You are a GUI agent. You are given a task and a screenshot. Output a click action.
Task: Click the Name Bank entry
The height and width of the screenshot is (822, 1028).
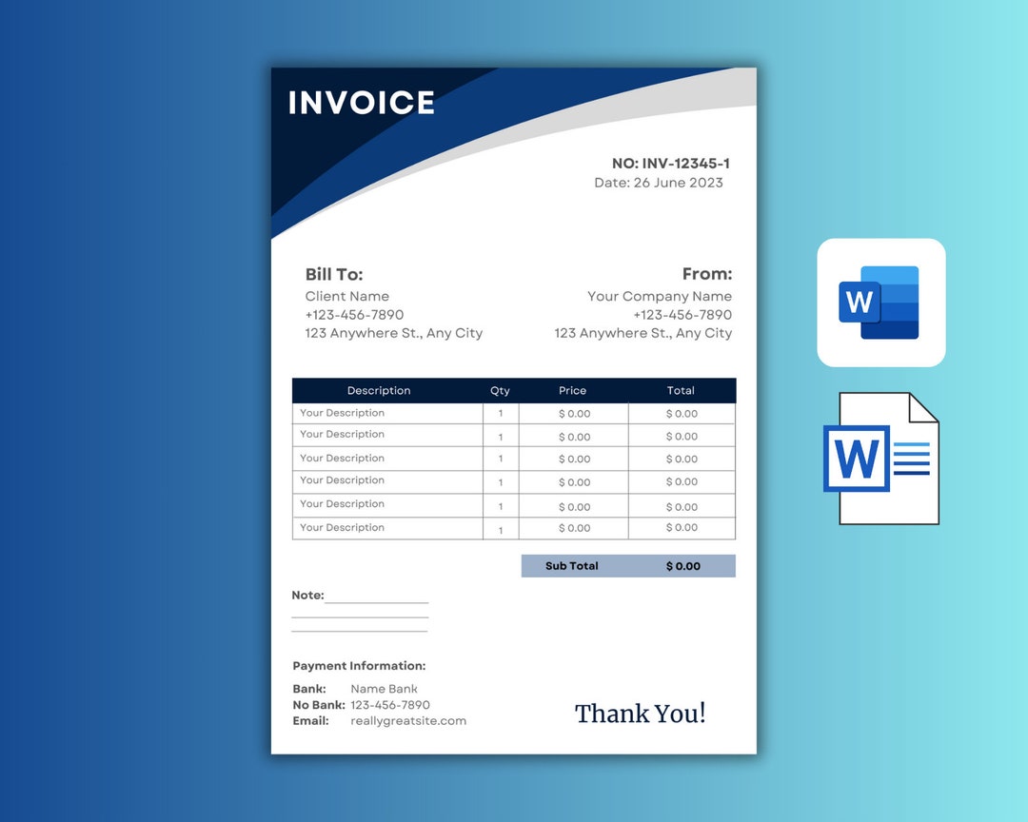coord(384,688)
